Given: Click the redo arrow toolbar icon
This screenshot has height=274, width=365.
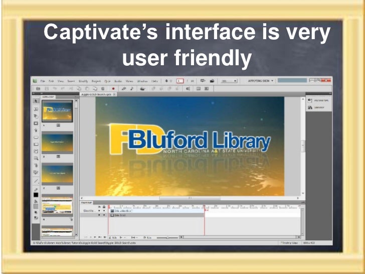Looking at the screenshot, I should [x=63, y=88].
